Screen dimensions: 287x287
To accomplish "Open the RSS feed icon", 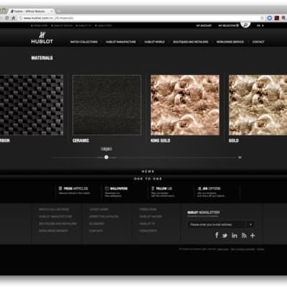I will pos(244,236).
